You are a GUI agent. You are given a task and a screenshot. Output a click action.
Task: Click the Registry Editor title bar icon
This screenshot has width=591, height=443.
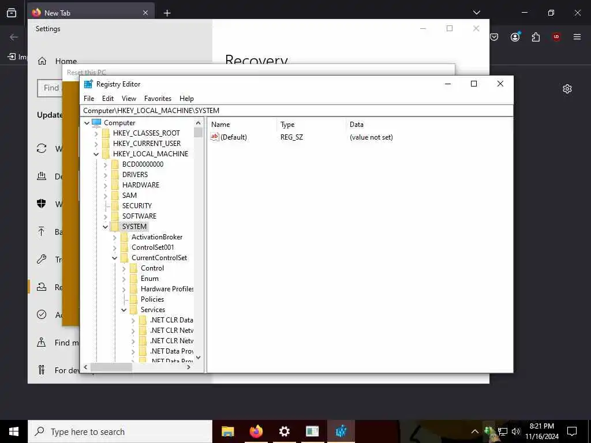tap(88, 84)
